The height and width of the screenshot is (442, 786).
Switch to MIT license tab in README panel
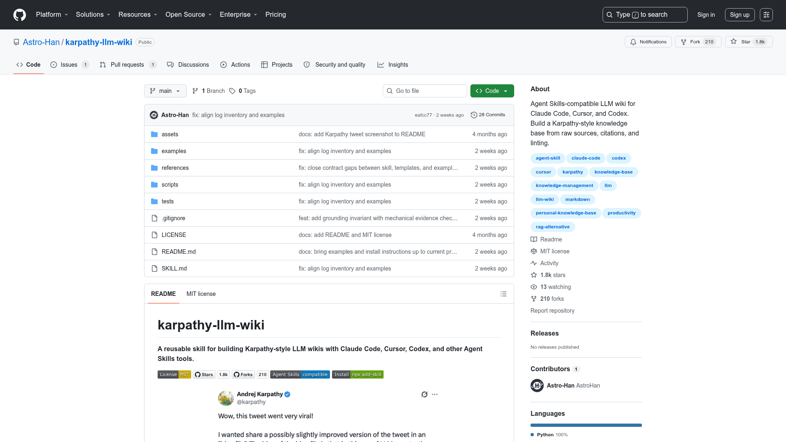tap(201, 294)
